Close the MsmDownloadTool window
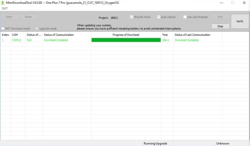The width and height of the screenshot is (250, 146). [x=244, y=3]
